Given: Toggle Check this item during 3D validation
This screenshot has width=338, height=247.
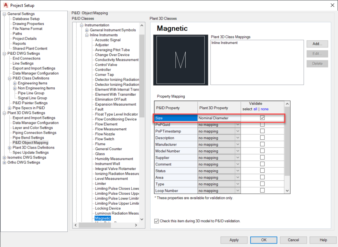Looking at the screenshot, I should click(x=156, y=221).
